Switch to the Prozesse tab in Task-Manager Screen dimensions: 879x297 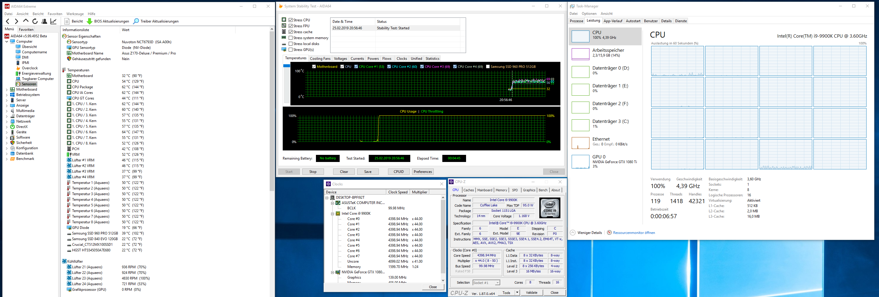tap(577, 21)
